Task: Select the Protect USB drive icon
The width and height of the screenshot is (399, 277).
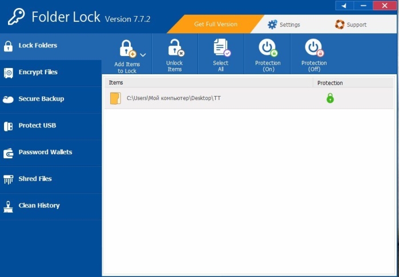Action: coord(8,126)
